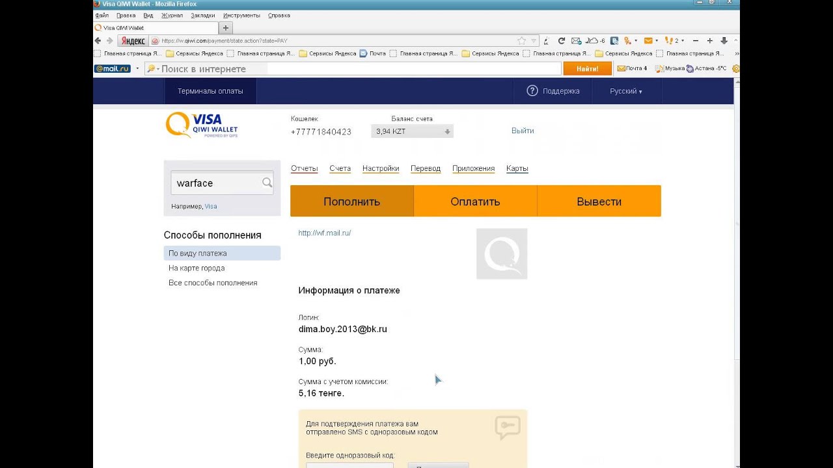
Task: Open the search engine magnifier dropdown
Action: click(x=152, y=68)
